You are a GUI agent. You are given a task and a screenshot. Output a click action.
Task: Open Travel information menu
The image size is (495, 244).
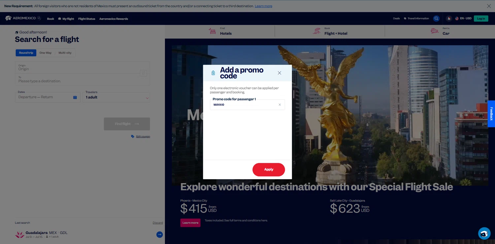pyautogui.click(x=416, y=18)
